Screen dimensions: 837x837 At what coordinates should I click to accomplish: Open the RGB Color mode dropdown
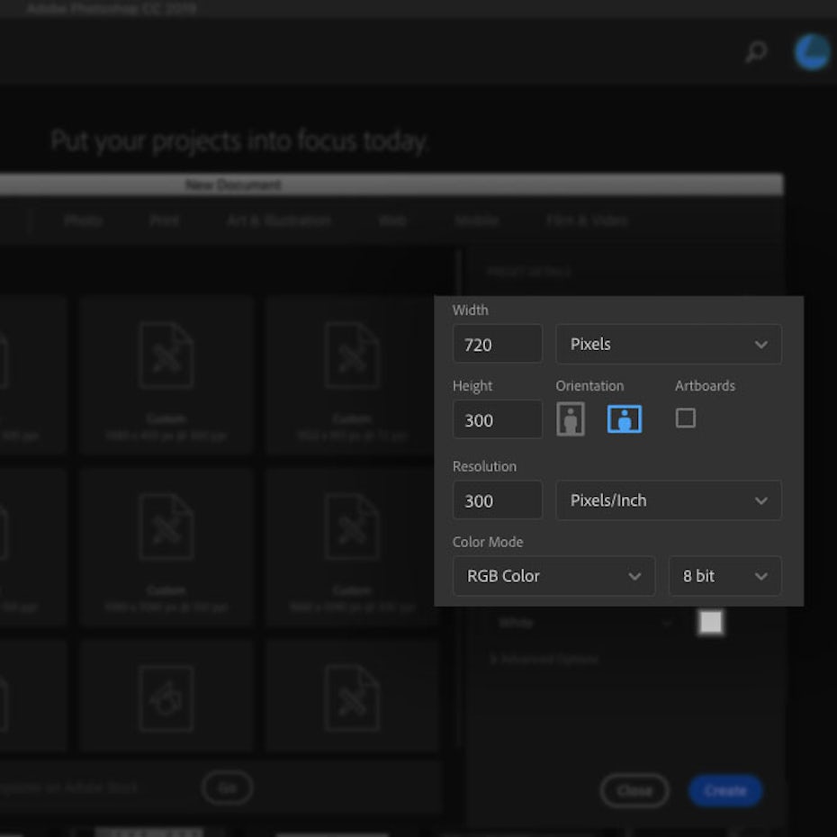pyautogui.click(x=553, y=576)
